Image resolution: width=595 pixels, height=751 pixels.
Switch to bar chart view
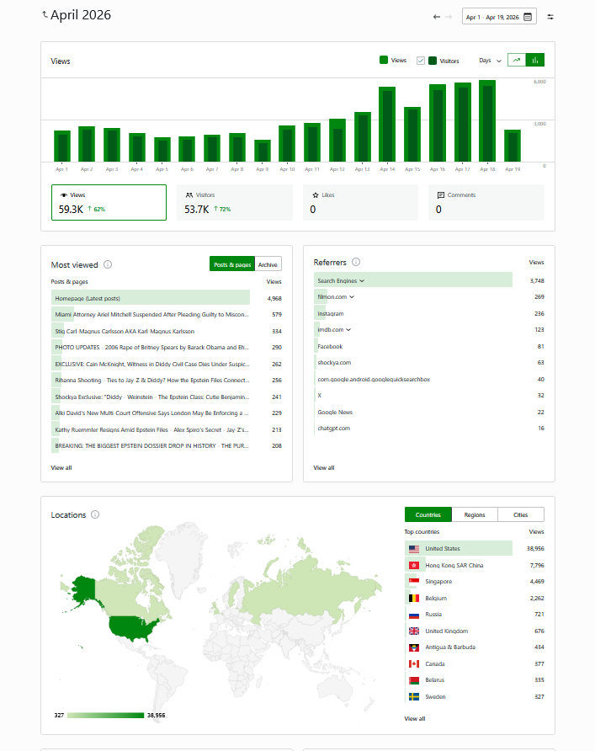535,60
